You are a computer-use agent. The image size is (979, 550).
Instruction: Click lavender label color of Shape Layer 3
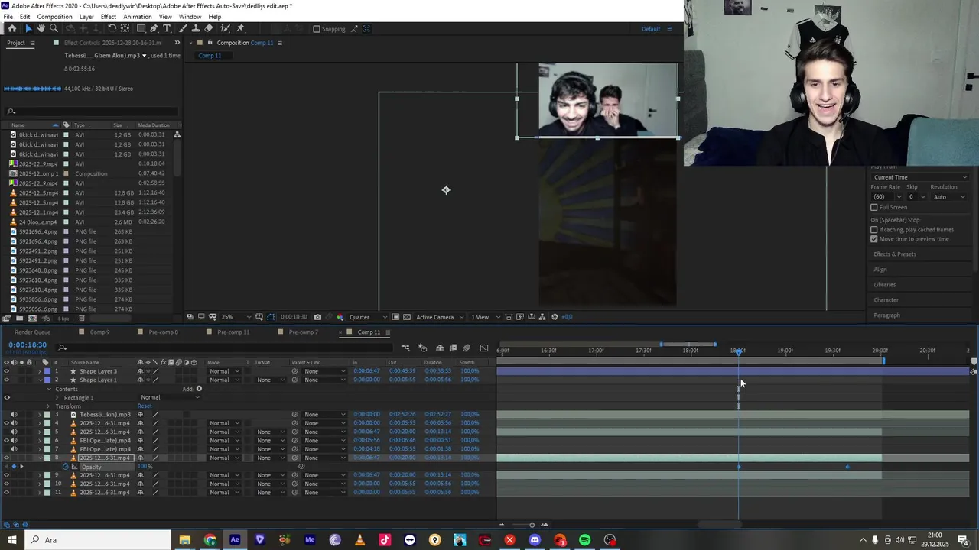click(47, 371)
